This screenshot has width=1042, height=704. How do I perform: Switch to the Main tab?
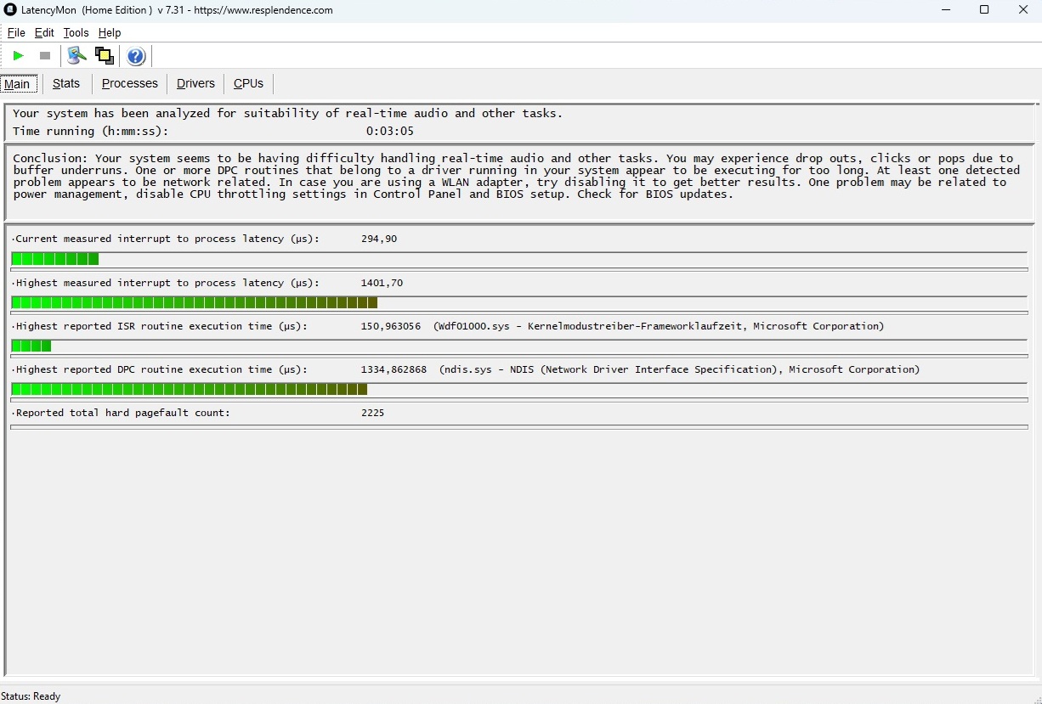(x=17, y=84)
